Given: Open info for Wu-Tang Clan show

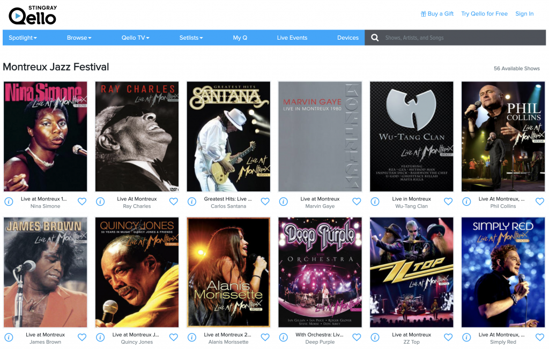Looking at the screenshot, I should click(375, 202).
